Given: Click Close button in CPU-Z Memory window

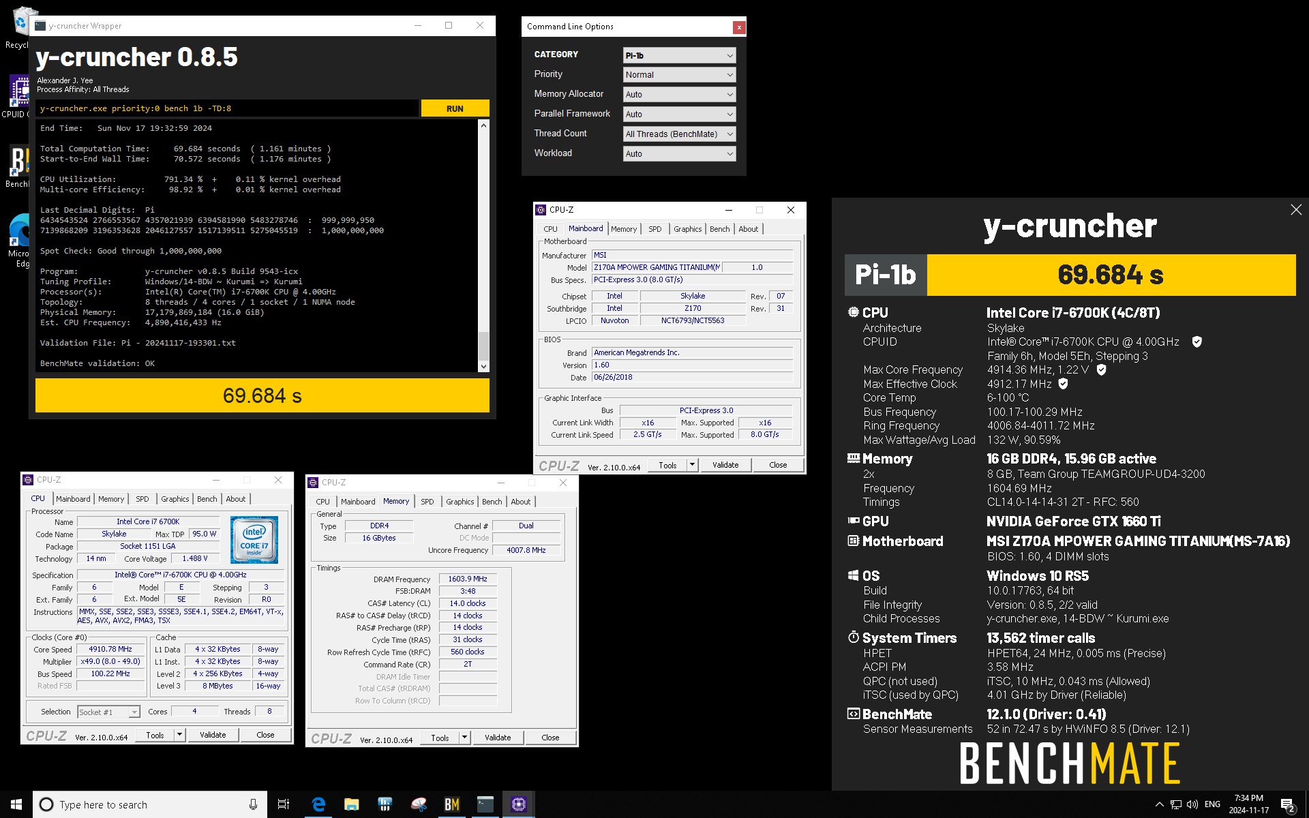Looking at the screenshot, I should pyautogui.click(x=550, y=737).
